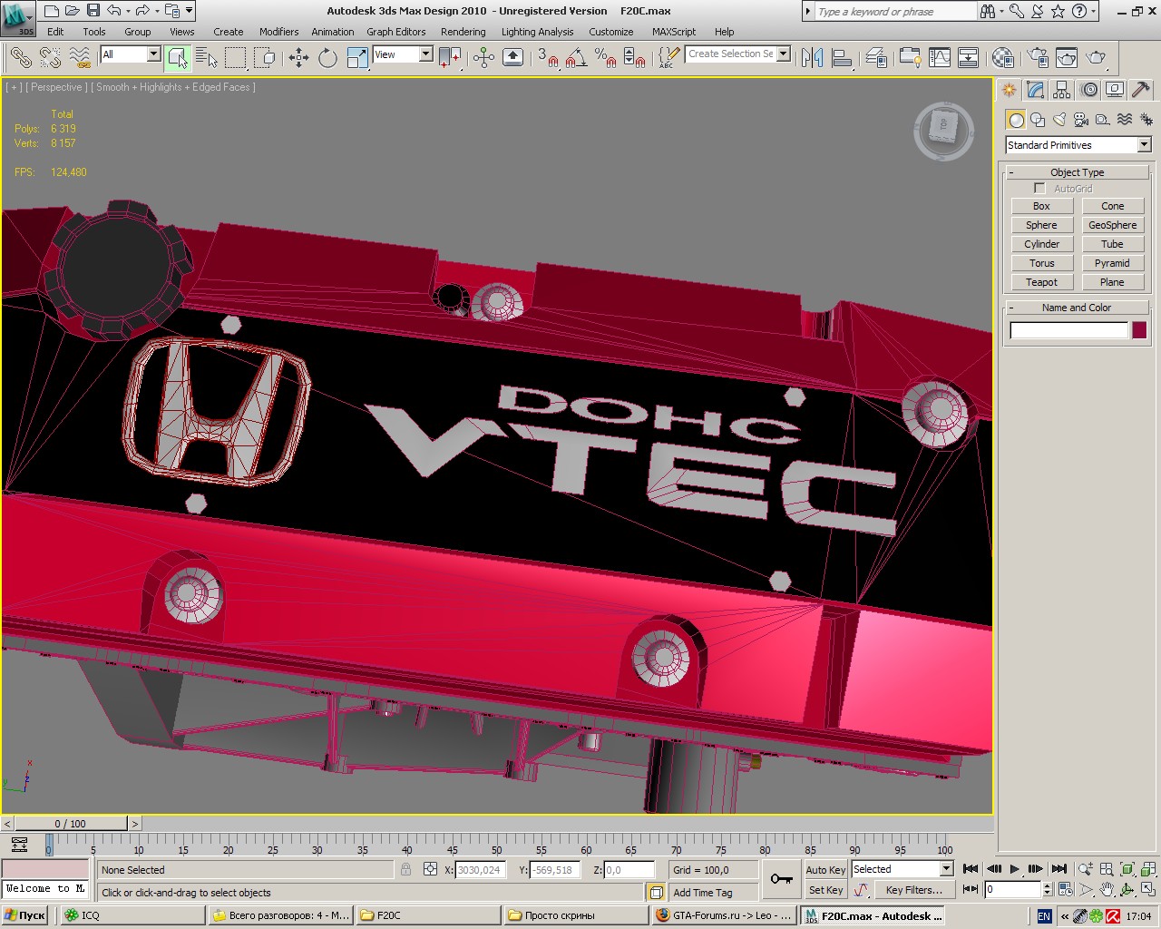Select the Lights category icon

pyautogui.click(x=1059, y=120)
